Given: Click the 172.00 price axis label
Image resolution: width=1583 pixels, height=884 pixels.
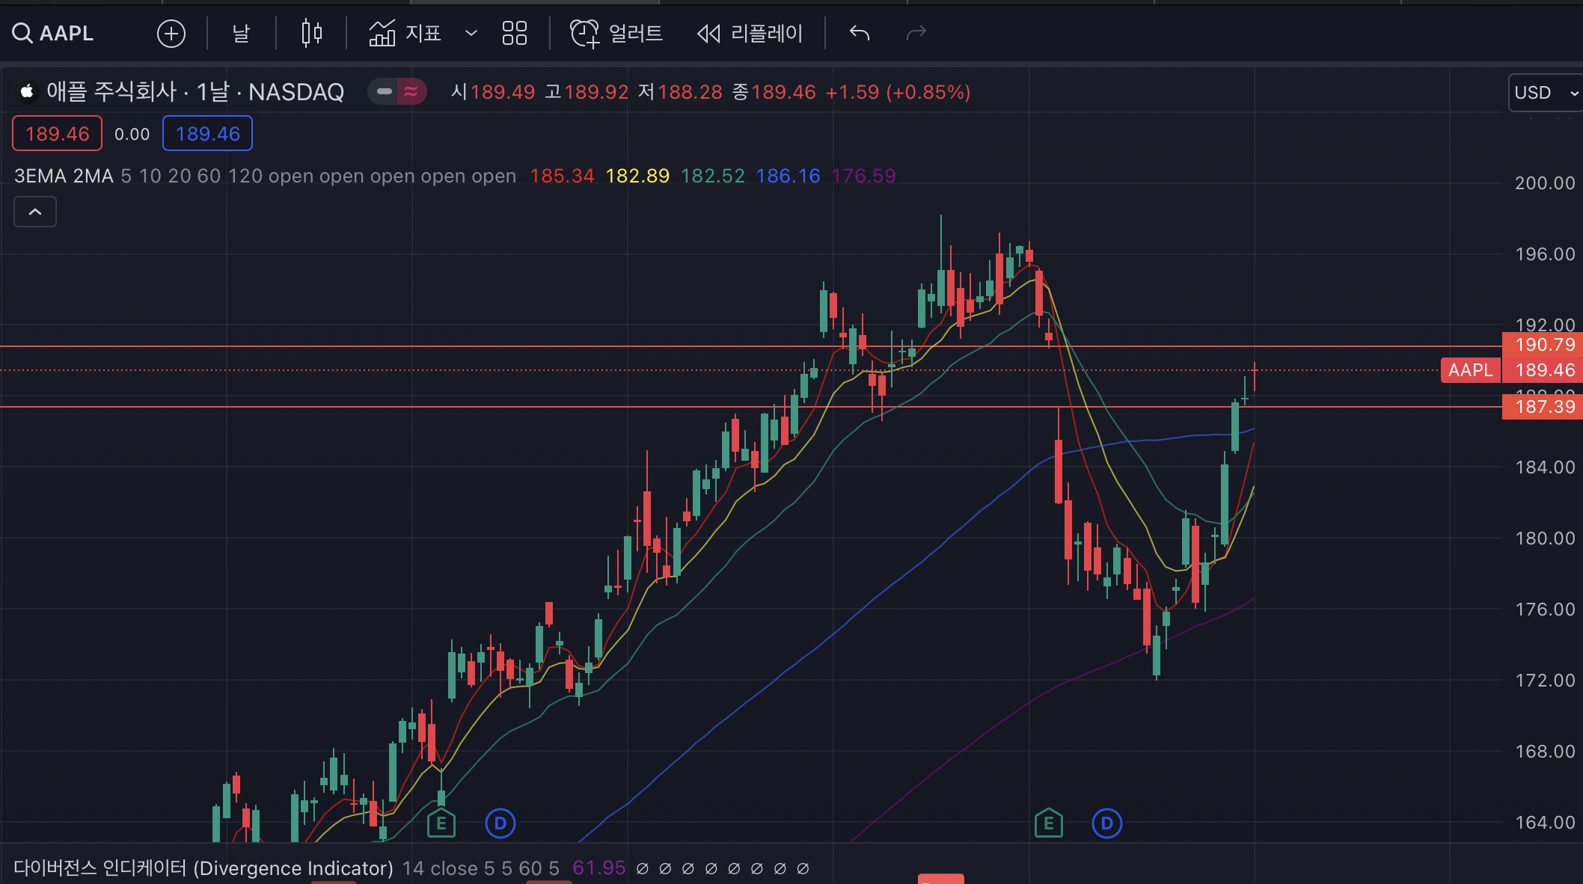Looking at the screenshot, I should point(1545,681).
